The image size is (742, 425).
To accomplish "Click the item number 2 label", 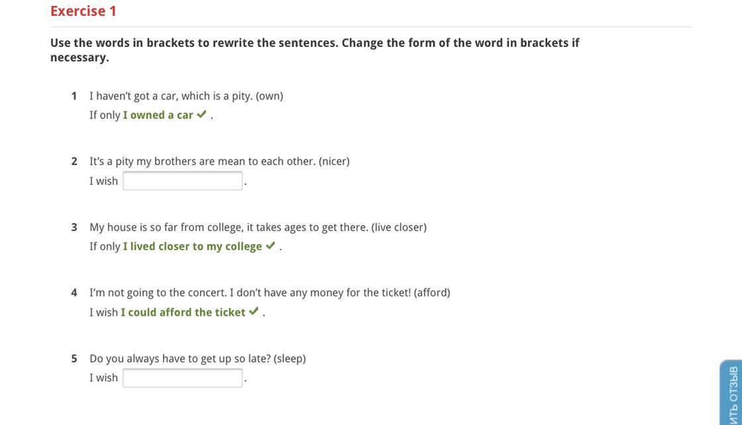I will coord(74,162).
